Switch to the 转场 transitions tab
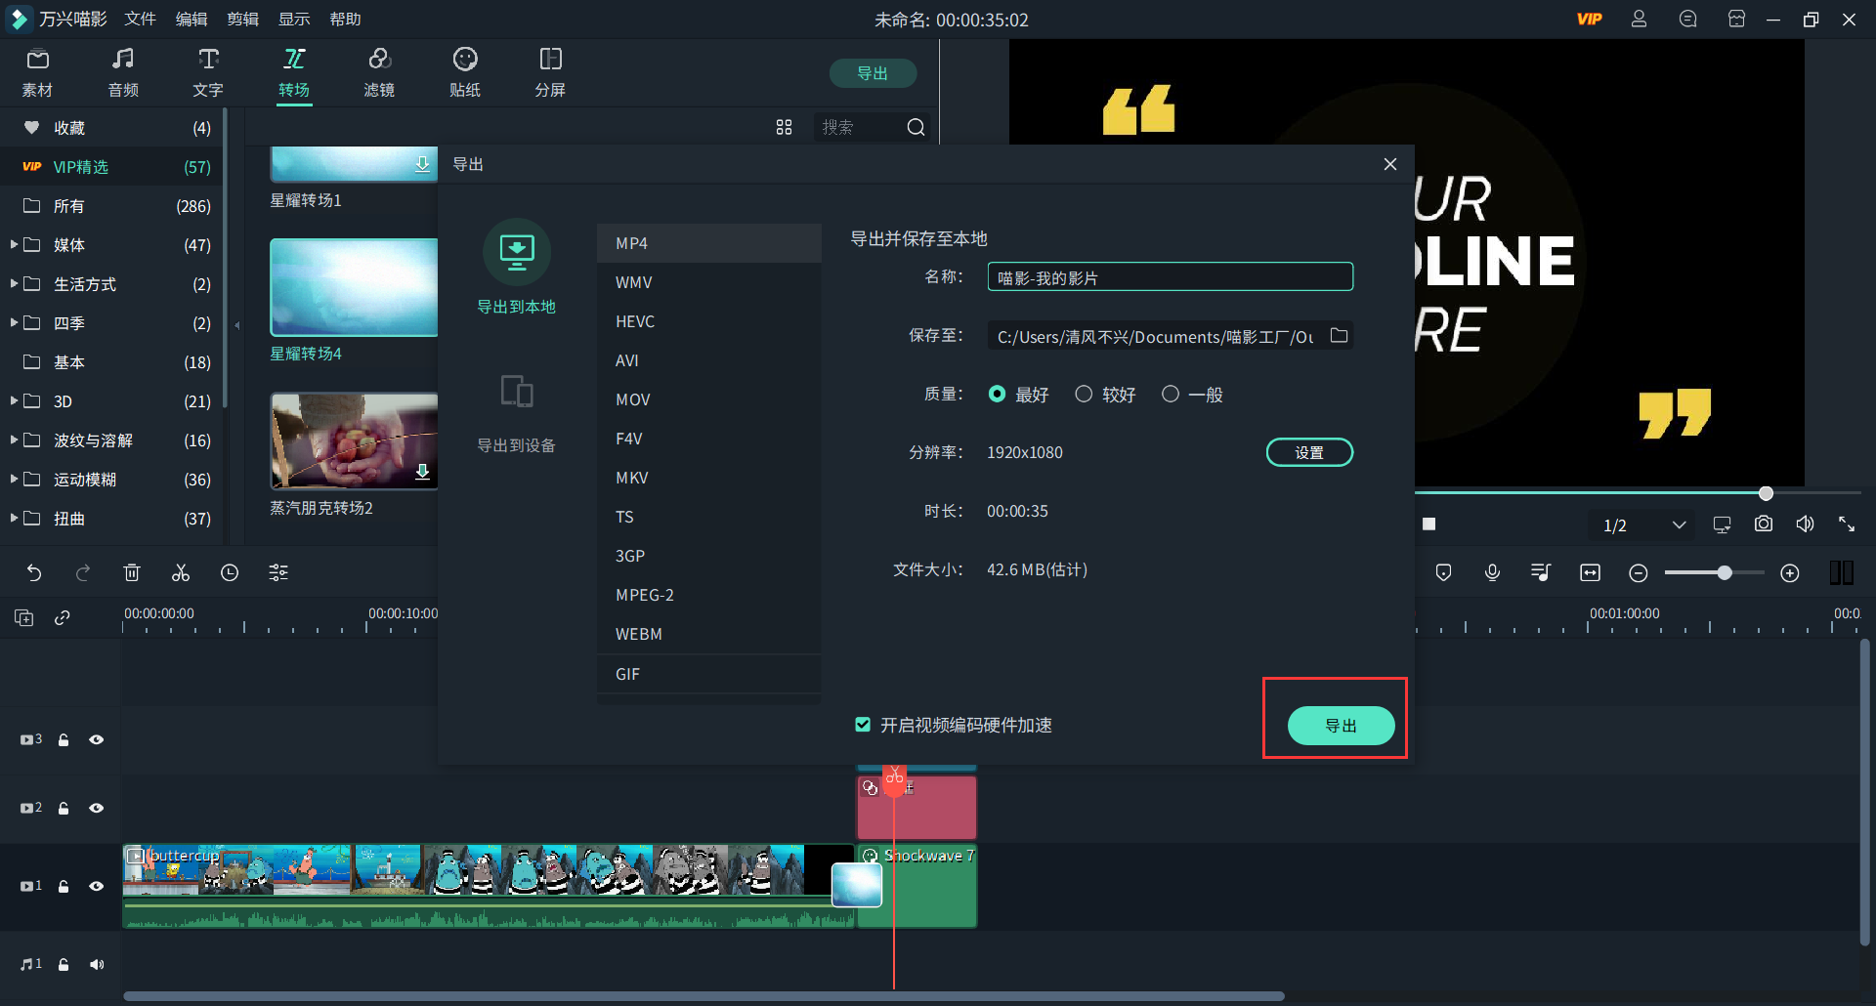 tap(294, 71)
